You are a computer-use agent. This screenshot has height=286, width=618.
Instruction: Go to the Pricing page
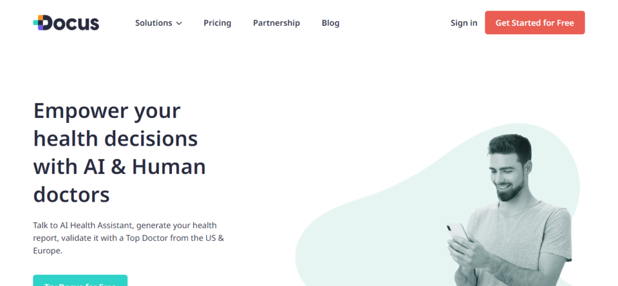pyautogui.click(x=217, y=23)
